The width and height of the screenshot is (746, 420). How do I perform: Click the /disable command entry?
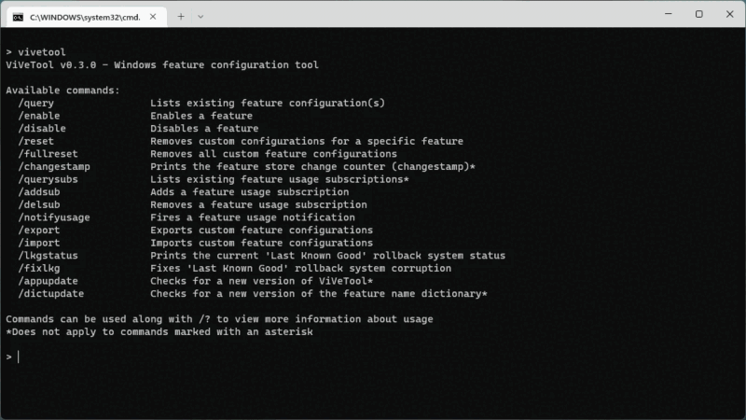click(41, 129)
